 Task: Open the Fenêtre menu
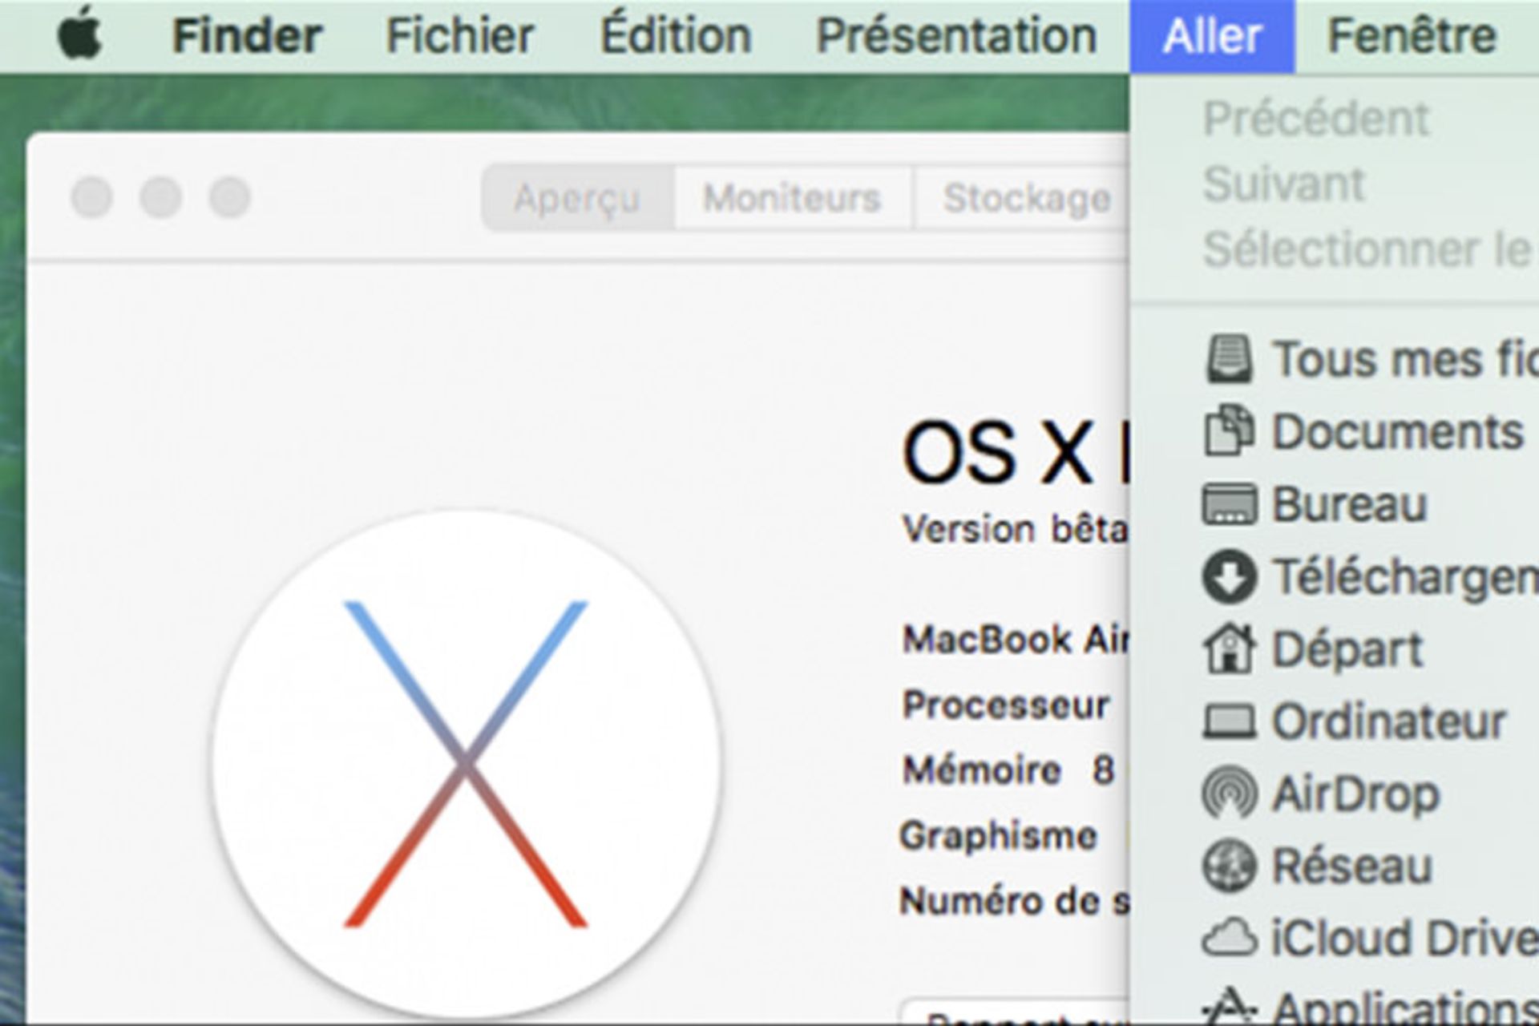click(1412, 35)
